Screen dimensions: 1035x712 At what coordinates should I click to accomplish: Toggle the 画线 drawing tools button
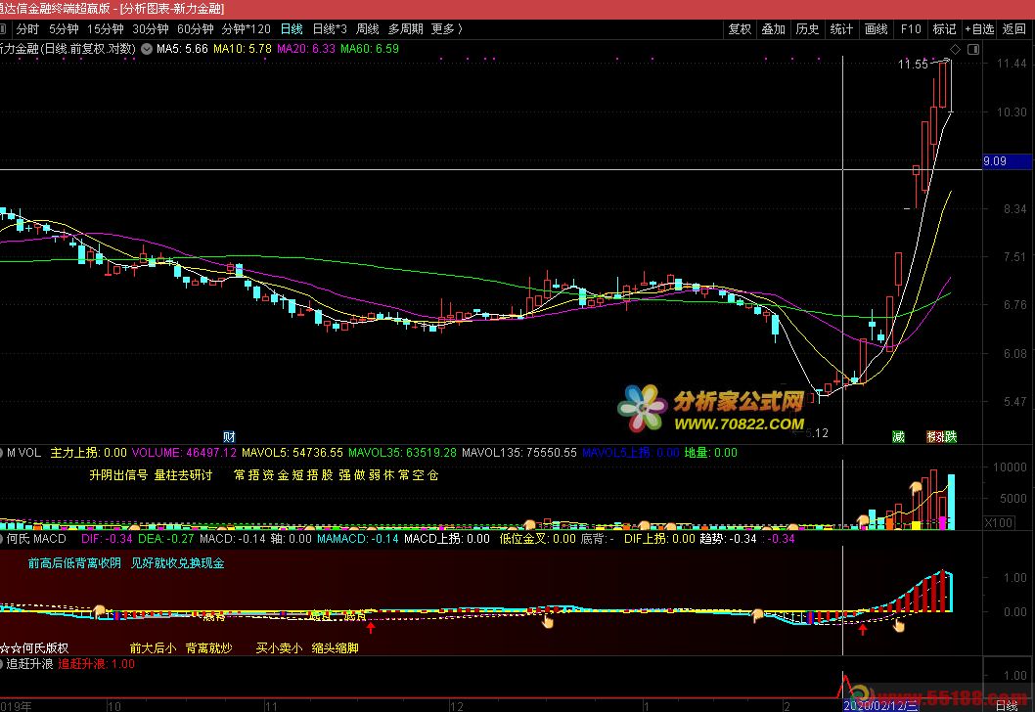pyautogui.click(x=877, y=29)
